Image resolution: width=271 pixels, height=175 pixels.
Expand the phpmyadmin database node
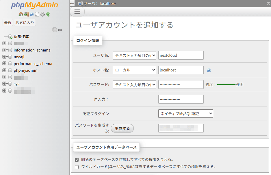(4, 70)
